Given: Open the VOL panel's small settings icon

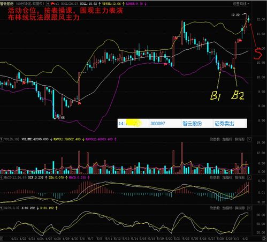Looking at the screenshot, I should pos(2,139).
